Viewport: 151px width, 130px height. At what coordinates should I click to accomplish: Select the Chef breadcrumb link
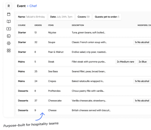[x=33, y=6]
